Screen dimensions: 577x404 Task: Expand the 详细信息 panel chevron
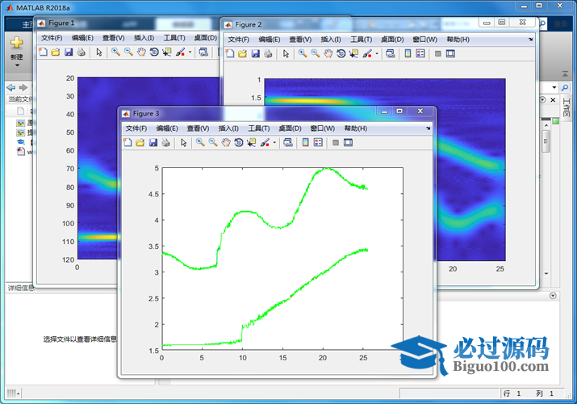tap(553, 296)
